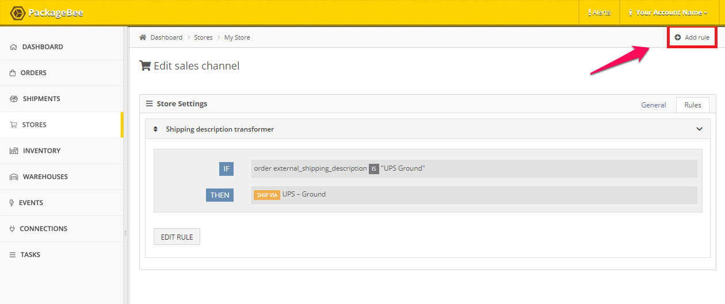
Task: Click order external_shipping_description text
Action: tap(310, 168)
